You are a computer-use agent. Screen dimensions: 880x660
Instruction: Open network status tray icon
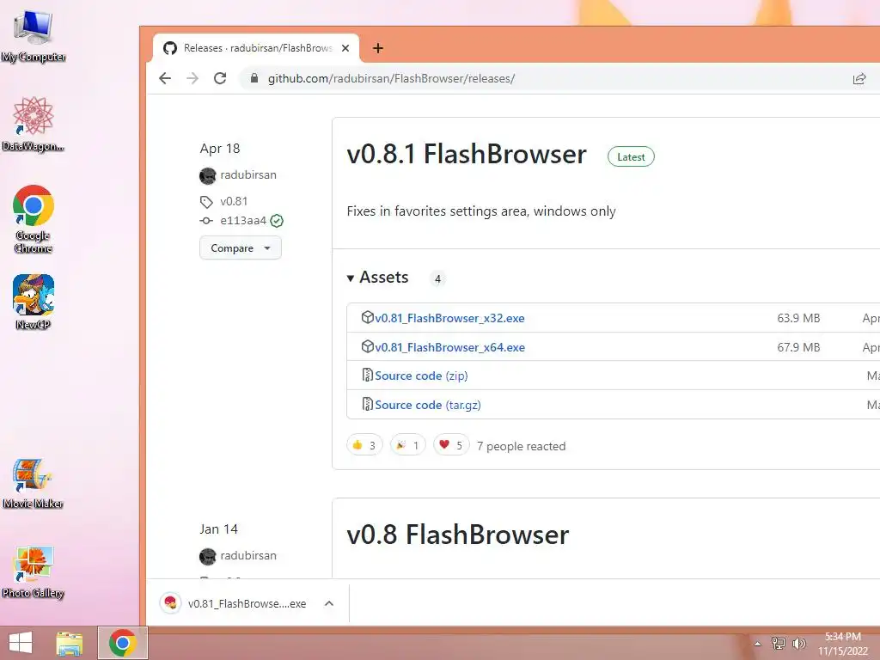778,643
